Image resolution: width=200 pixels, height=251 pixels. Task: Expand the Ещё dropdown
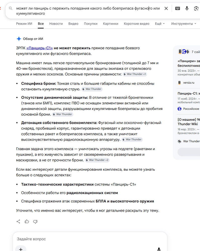(x=160, y=24)
